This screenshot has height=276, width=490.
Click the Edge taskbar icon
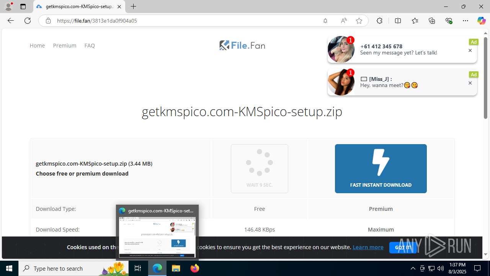[157, 268]
